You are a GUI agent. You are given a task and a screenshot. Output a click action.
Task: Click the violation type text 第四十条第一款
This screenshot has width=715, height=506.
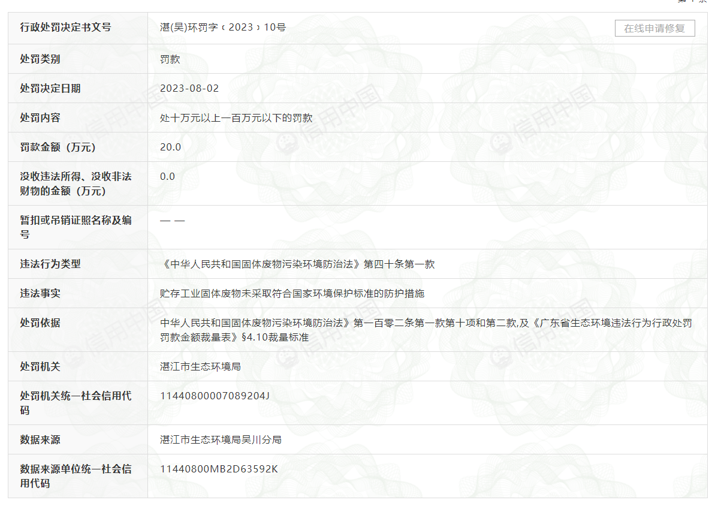pyautogui.click(x=399, y=264)
